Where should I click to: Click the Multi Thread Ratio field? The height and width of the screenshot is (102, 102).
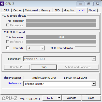[x=86, y=48]
